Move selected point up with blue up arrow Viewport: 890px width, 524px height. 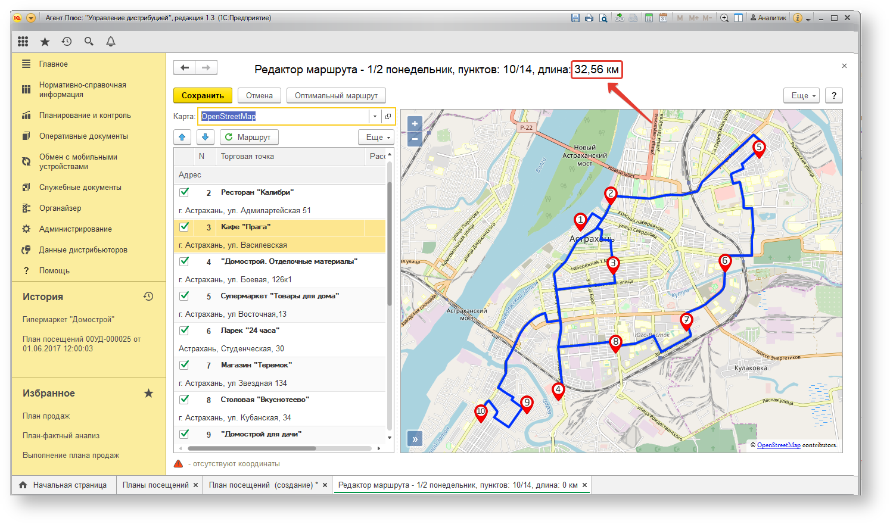point(182,137)
